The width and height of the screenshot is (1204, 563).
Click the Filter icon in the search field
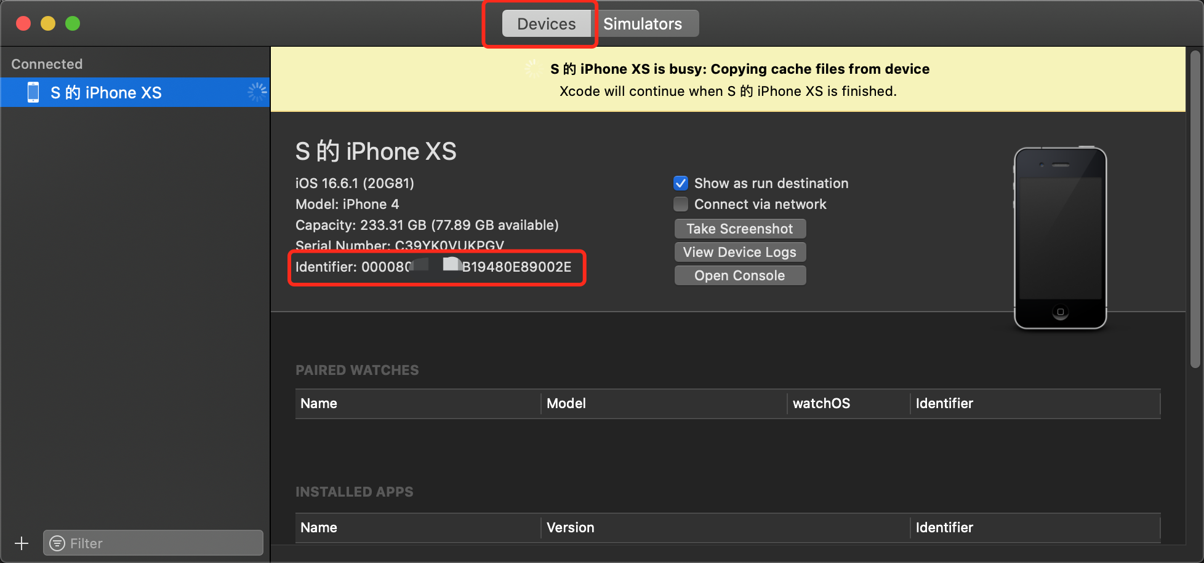[x=57, y=543]
